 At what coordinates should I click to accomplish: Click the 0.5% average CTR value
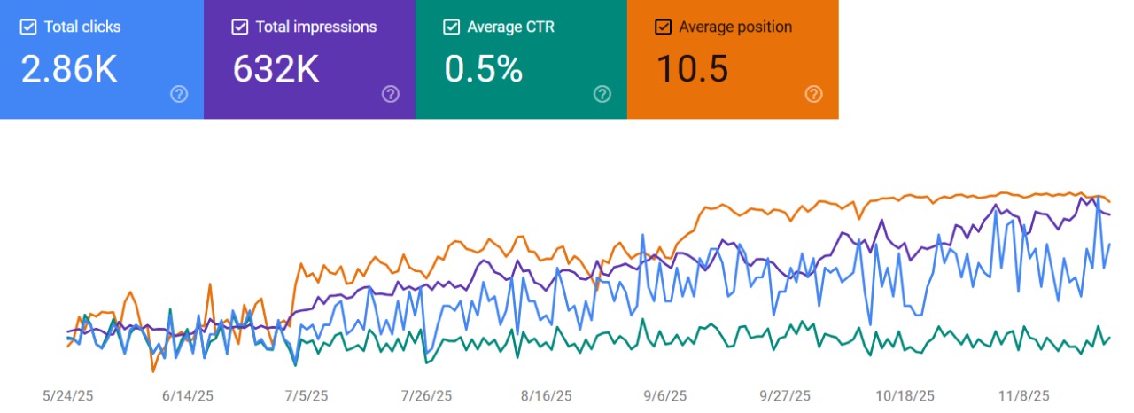(x=484, y=69)
